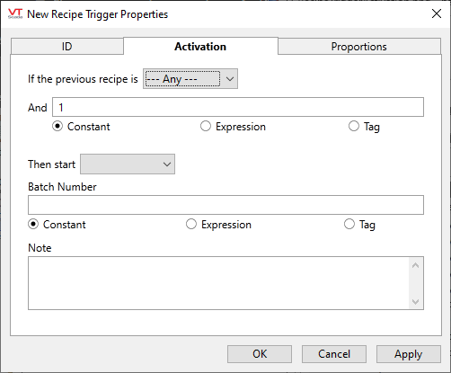Switch to the ID tab
This screenshot has height=373, width=451.
click(67, 47)
